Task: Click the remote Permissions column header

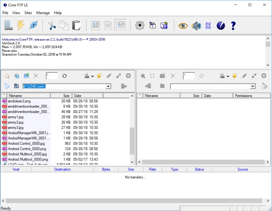Action: click(243, 96)
